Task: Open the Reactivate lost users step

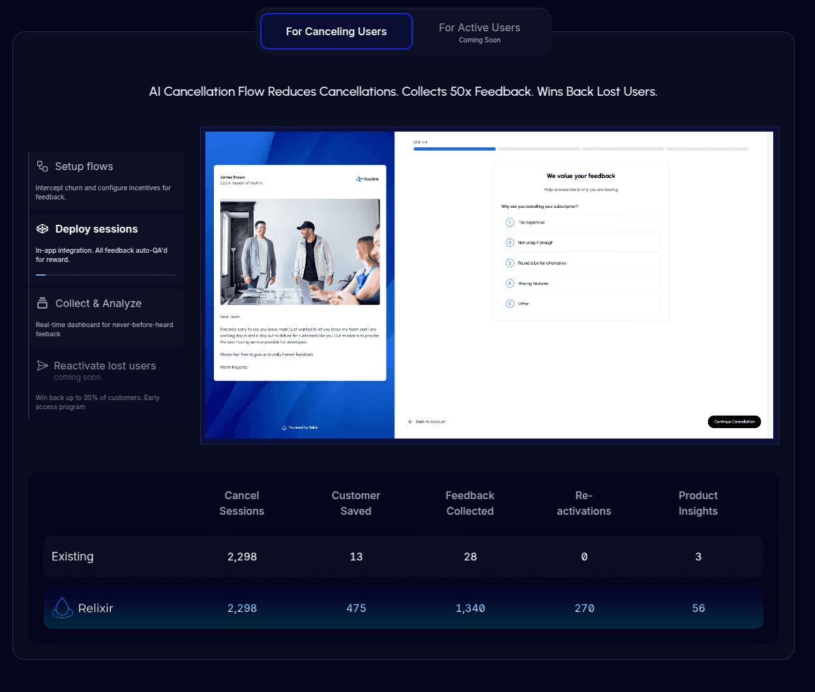Action: 107,385
